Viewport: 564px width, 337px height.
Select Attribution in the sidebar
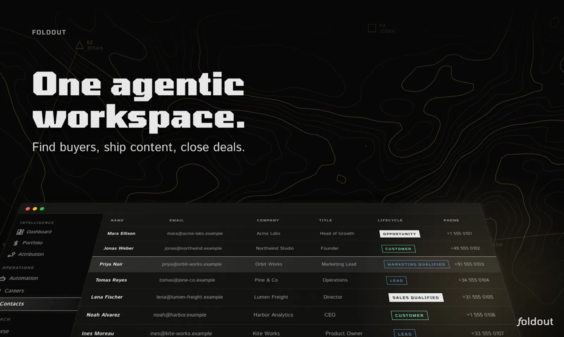pyautogui.click(x=31, y=254)
